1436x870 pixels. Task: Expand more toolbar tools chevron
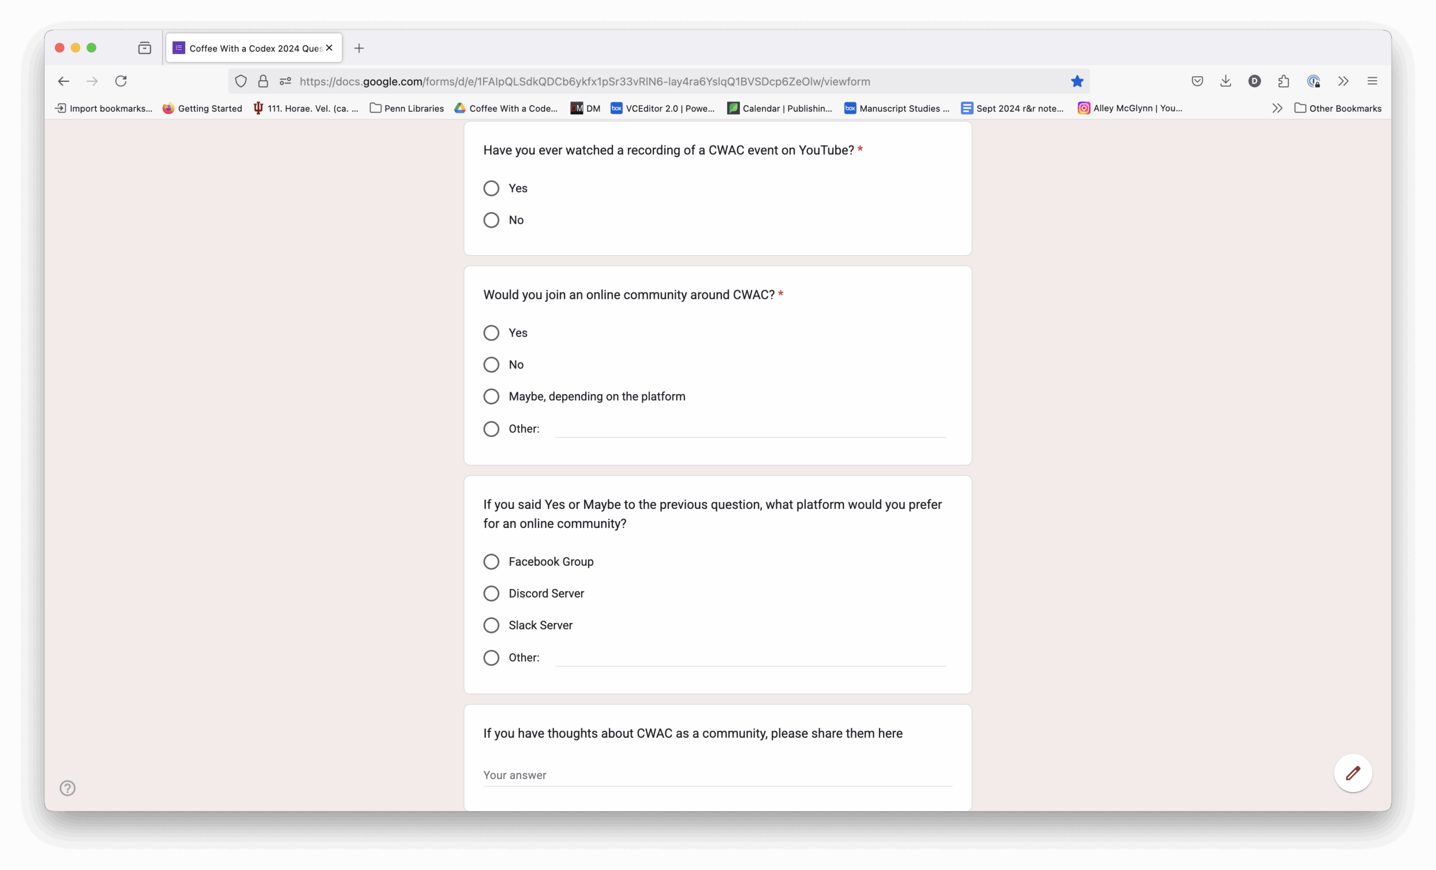point(1343,81)
